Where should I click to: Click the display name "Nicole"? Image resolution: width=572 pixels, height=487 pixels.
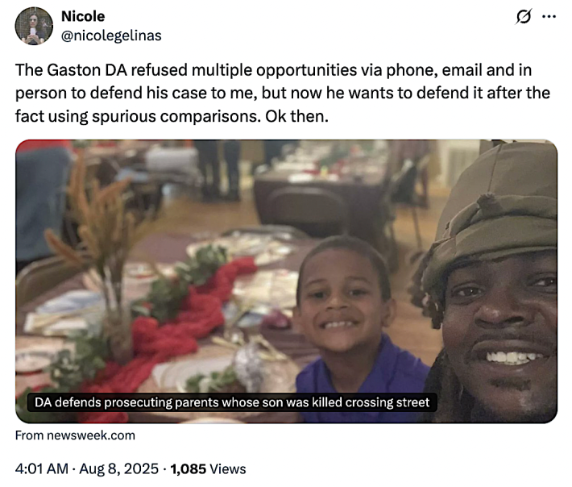coord(83,16)
